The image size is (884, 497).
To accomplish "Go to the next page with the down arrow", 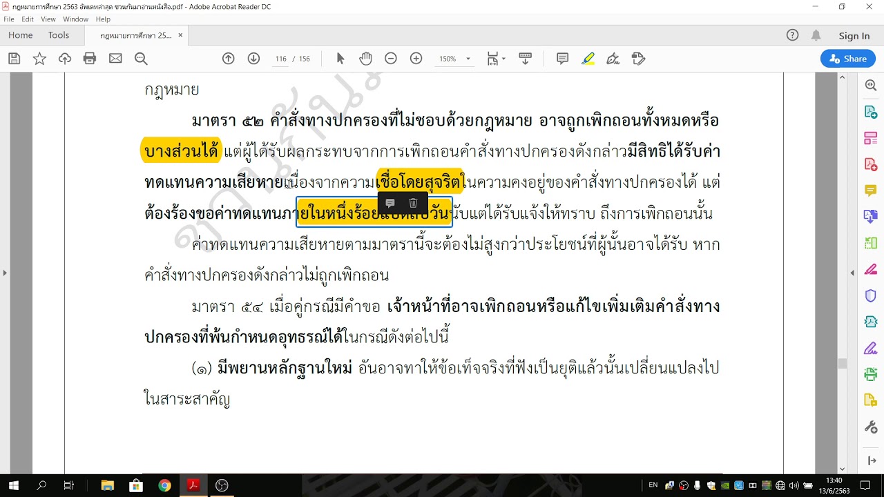I will point(253,59).
